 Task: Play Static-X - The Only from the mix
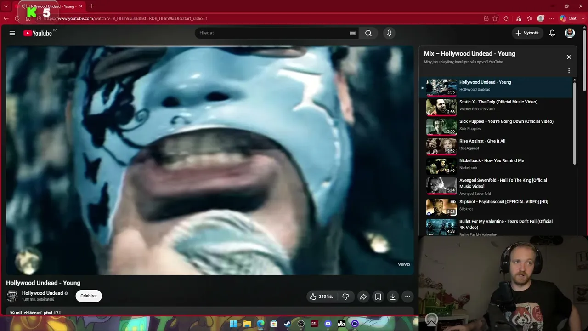coord(498,107)
